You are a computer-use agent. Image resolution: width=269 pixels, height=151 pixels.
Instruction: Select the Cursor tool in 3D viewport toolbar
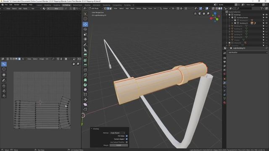85,19
